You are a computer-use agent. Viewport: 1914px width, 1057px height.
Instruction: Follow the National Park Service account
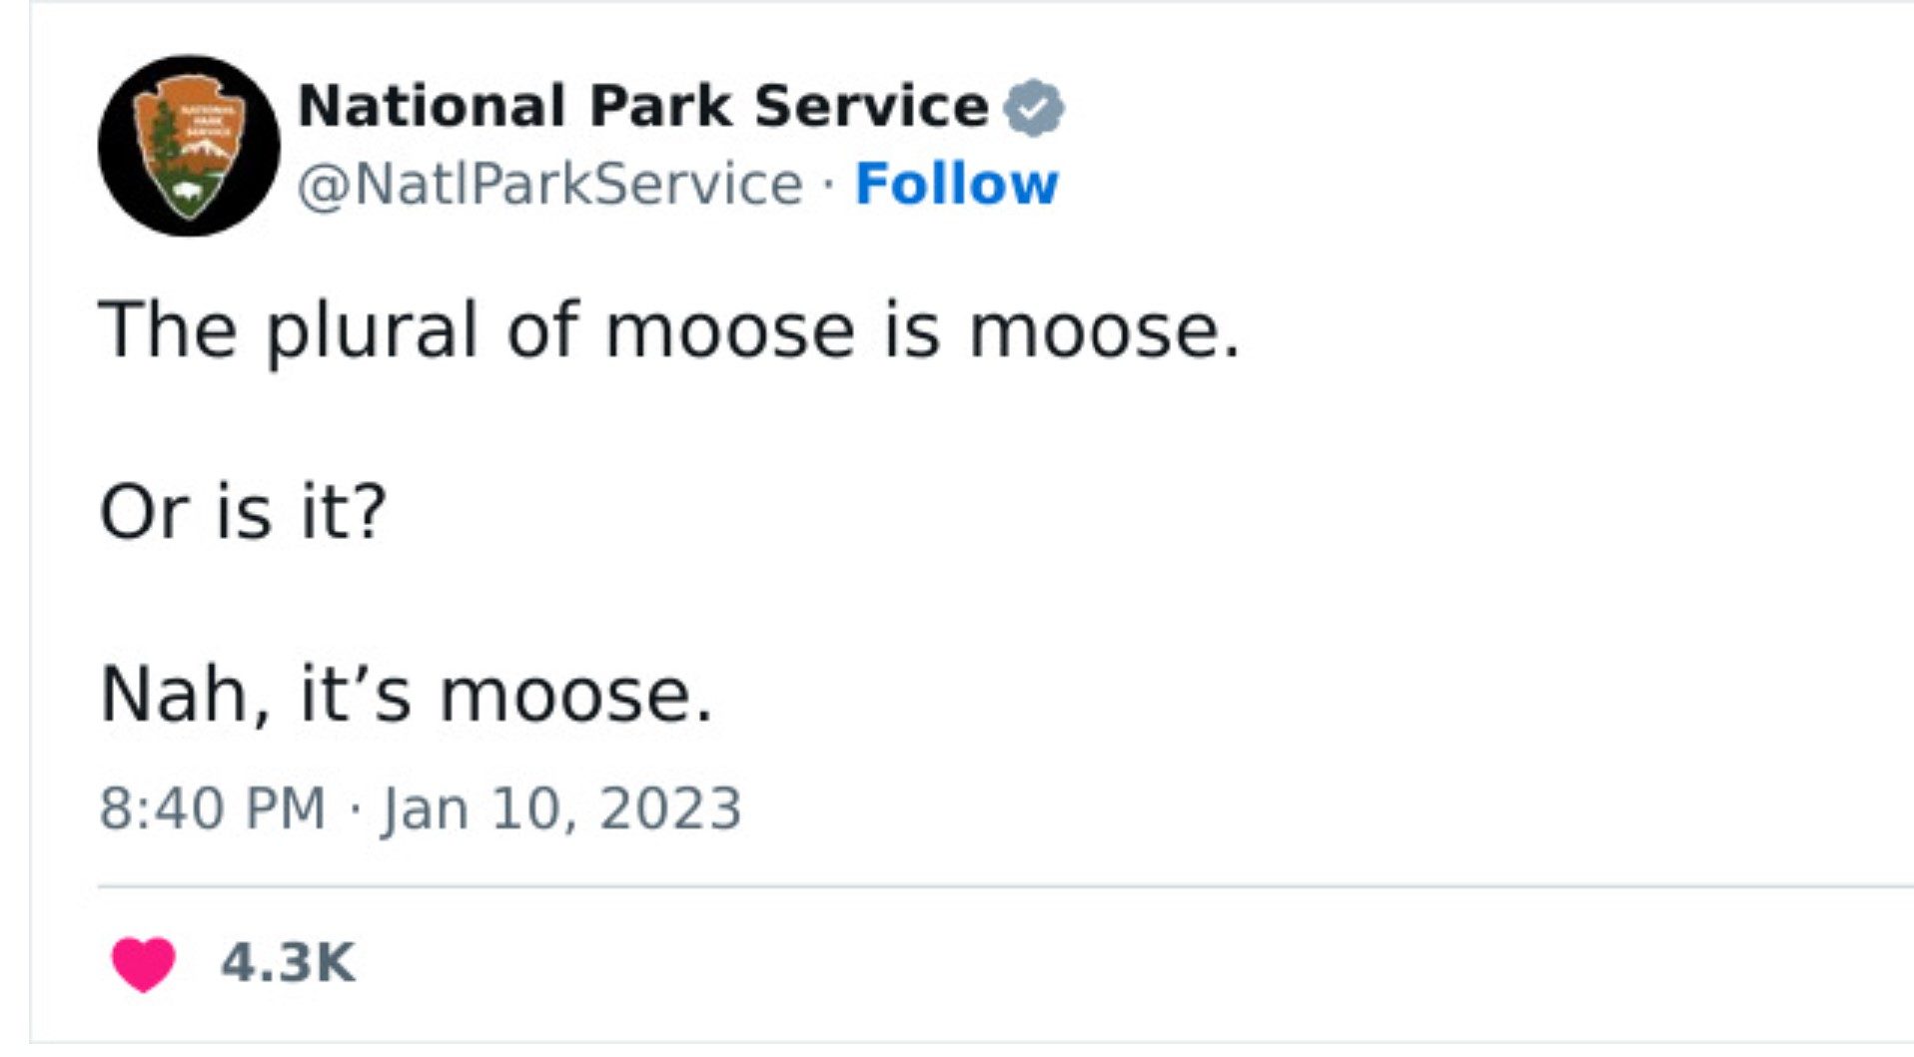point(956,185)
